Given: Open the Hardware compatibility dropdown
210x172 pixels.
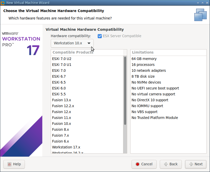Looking at the screenshot, I should (72, 43).
